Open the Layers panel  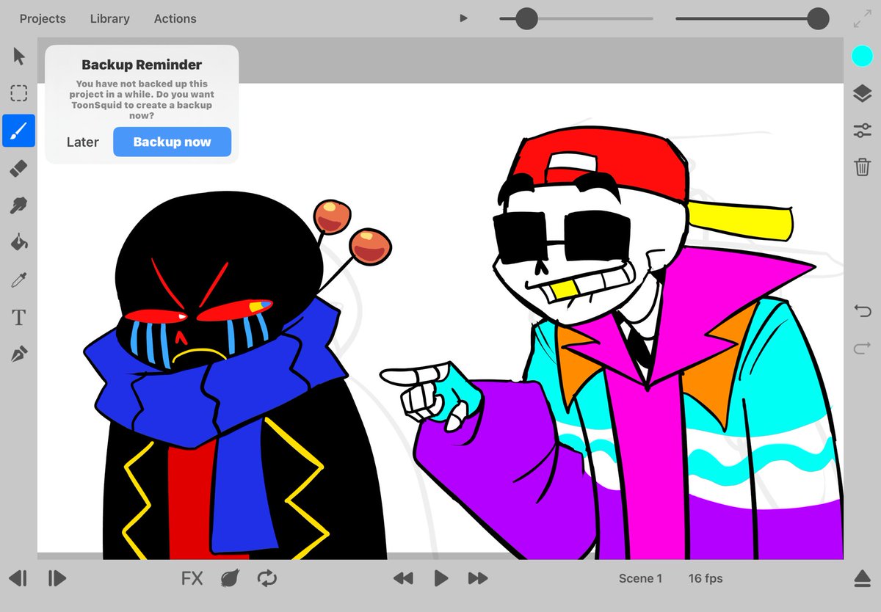862,93
